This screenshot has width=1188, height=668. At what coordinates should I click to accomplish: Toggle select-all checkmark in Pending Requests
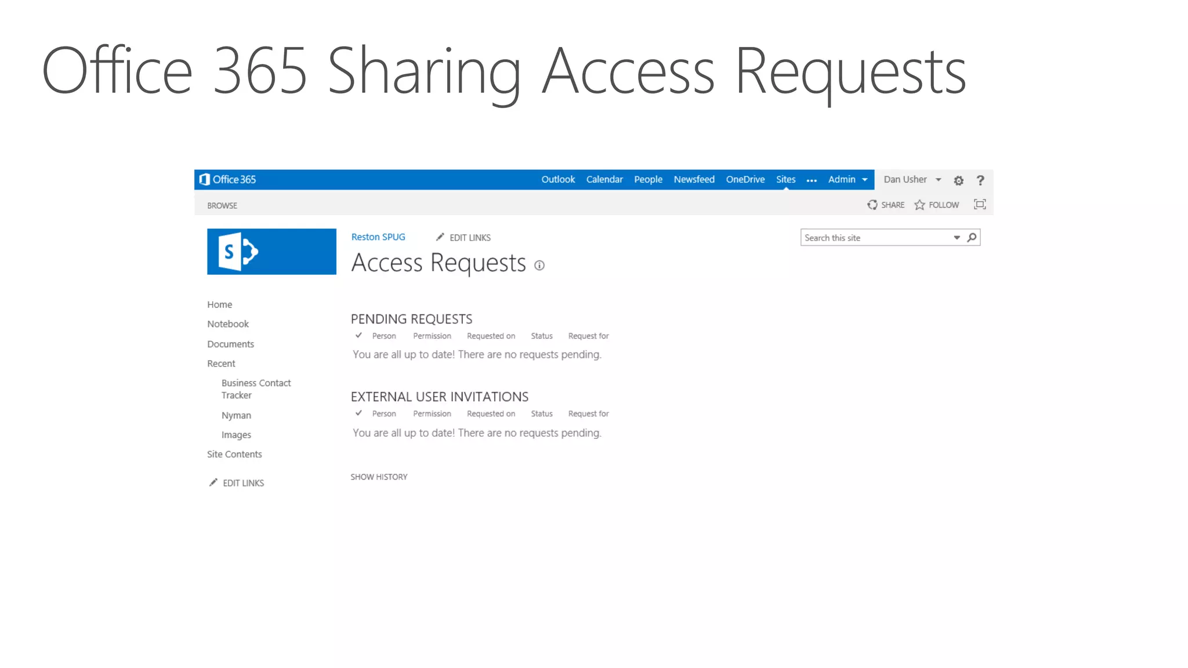[359, 335]
